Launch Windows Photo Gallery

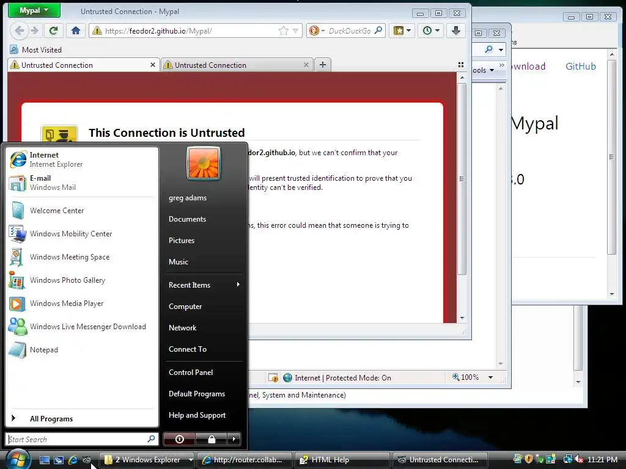point(82,280)
